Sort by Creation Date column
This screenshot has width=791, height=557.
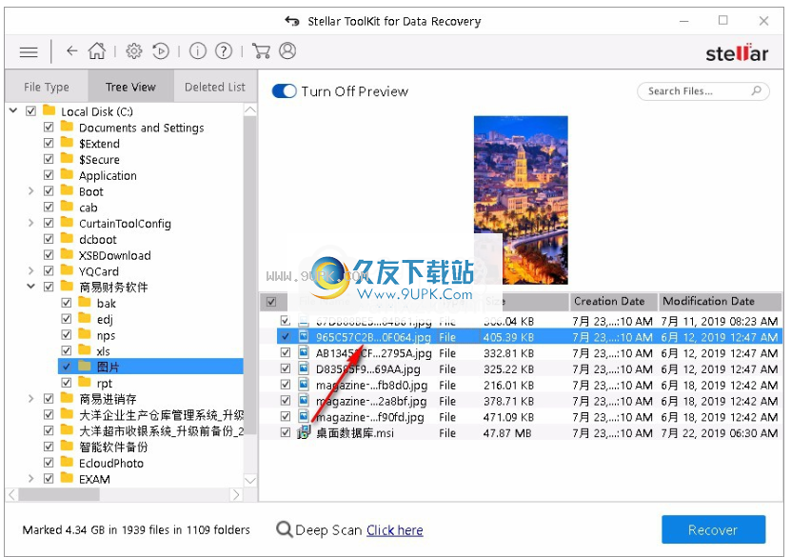613,301
